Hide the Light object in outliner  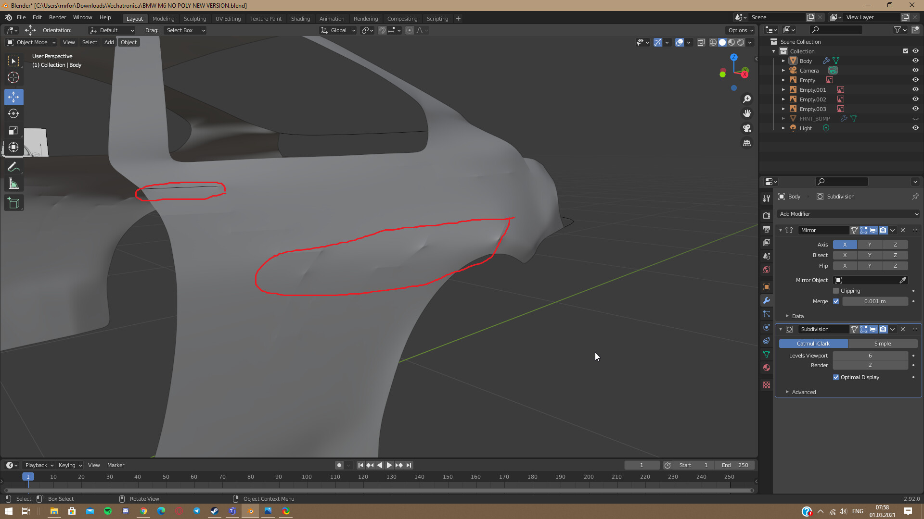pyautogui.click(x=915, y=128)
